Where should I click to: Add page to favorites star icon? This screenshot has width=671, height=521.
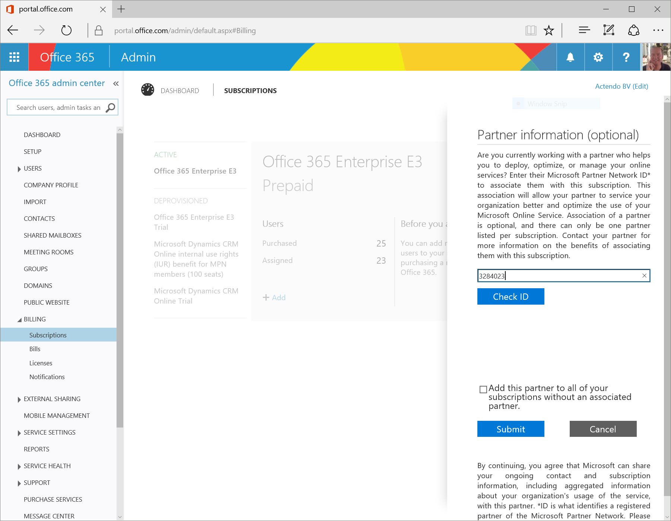(549, 30)
